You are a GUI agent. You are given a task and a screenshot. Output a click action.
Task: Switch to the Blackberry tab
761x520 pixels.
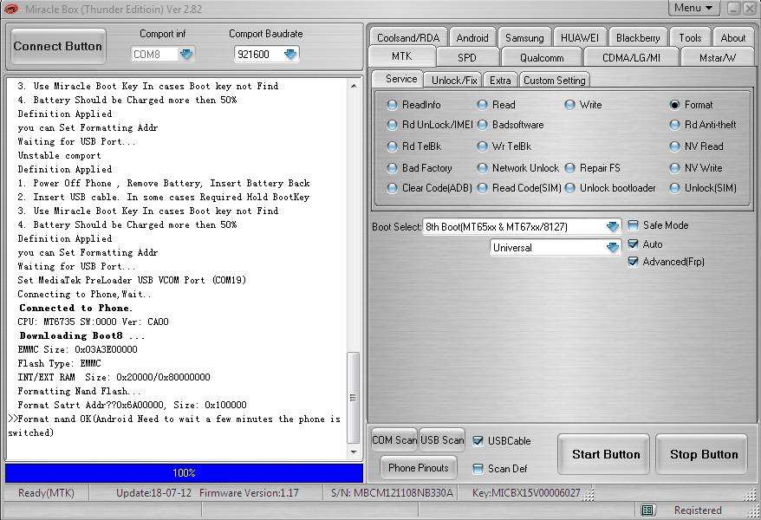[x=638, y=37]
